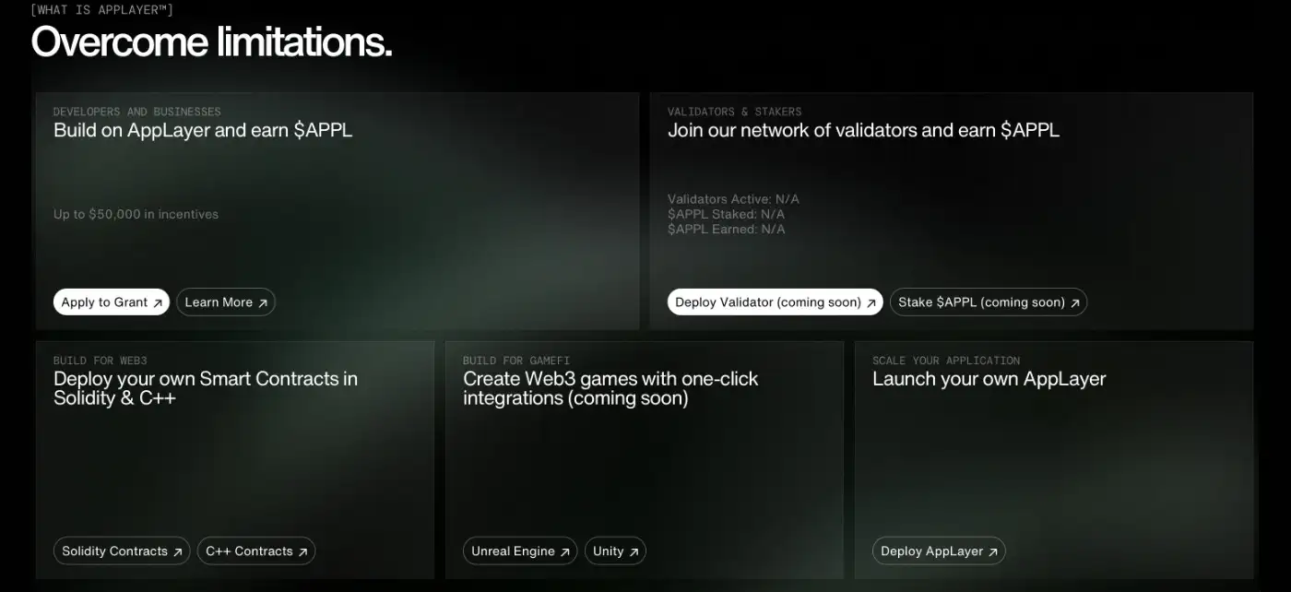Screen dimensions: 1291x592
Task: Click the Overcome limitations heading
Action: coord(212,41)
